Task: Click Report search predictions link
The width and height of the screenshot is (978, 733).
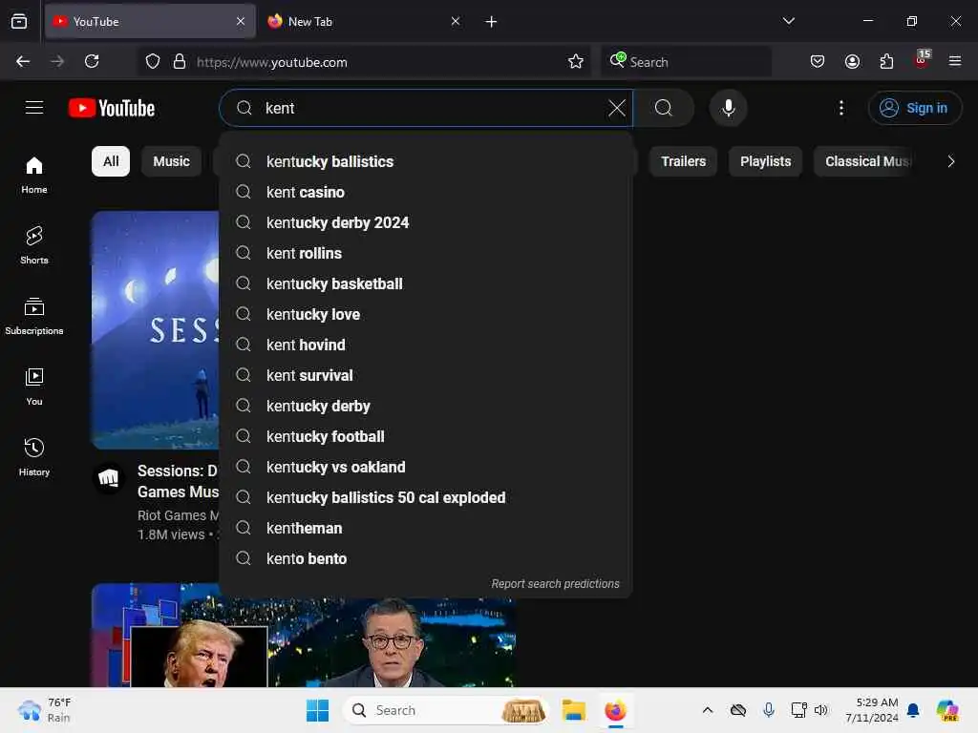Action: tap(555, 584)
